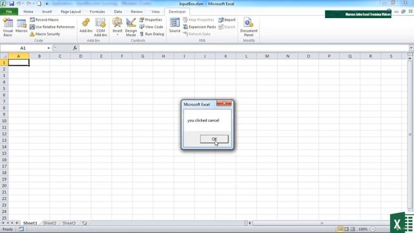The image size is (414, 233).
Task: Open the Visual Basic editor
Action: 8,27
